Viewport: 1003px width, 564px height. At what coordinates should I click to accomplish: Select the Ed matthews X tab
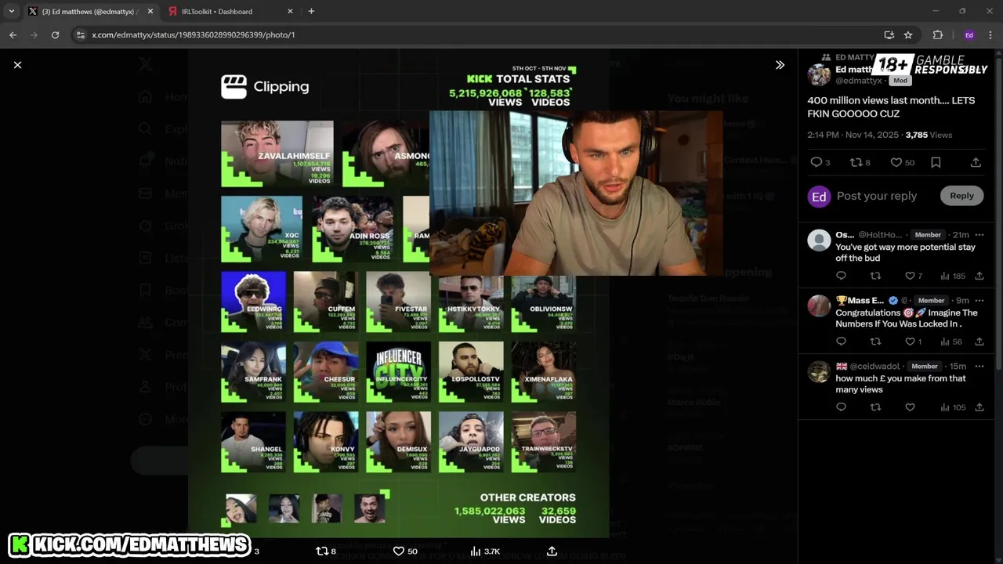click(91, 11)
